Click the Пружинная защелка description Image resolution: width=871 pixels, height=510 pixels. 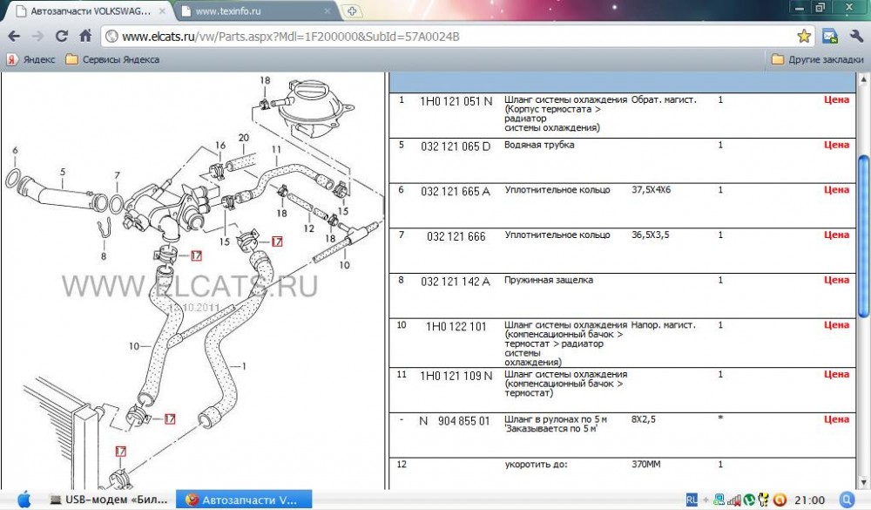coord(548,280)
